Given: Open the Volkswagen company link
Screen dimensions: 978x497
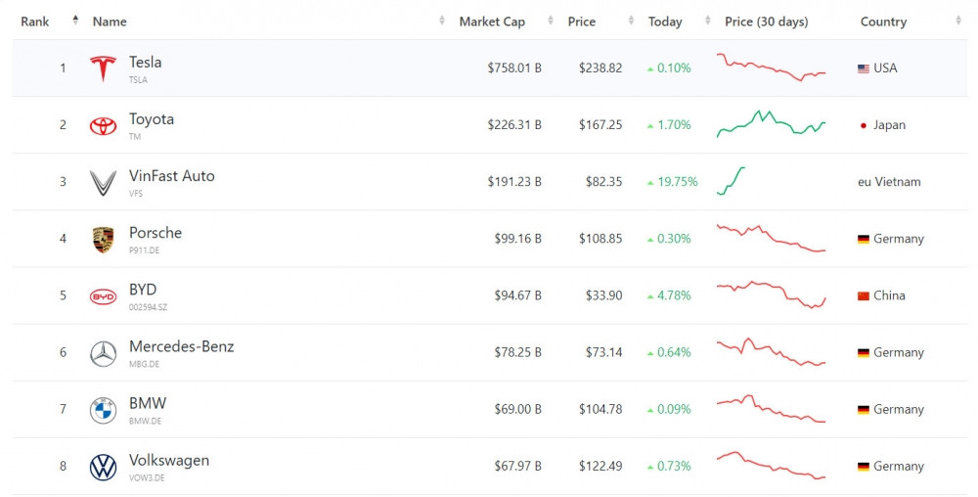Looking at the screenshot, I should coord(169,460).
